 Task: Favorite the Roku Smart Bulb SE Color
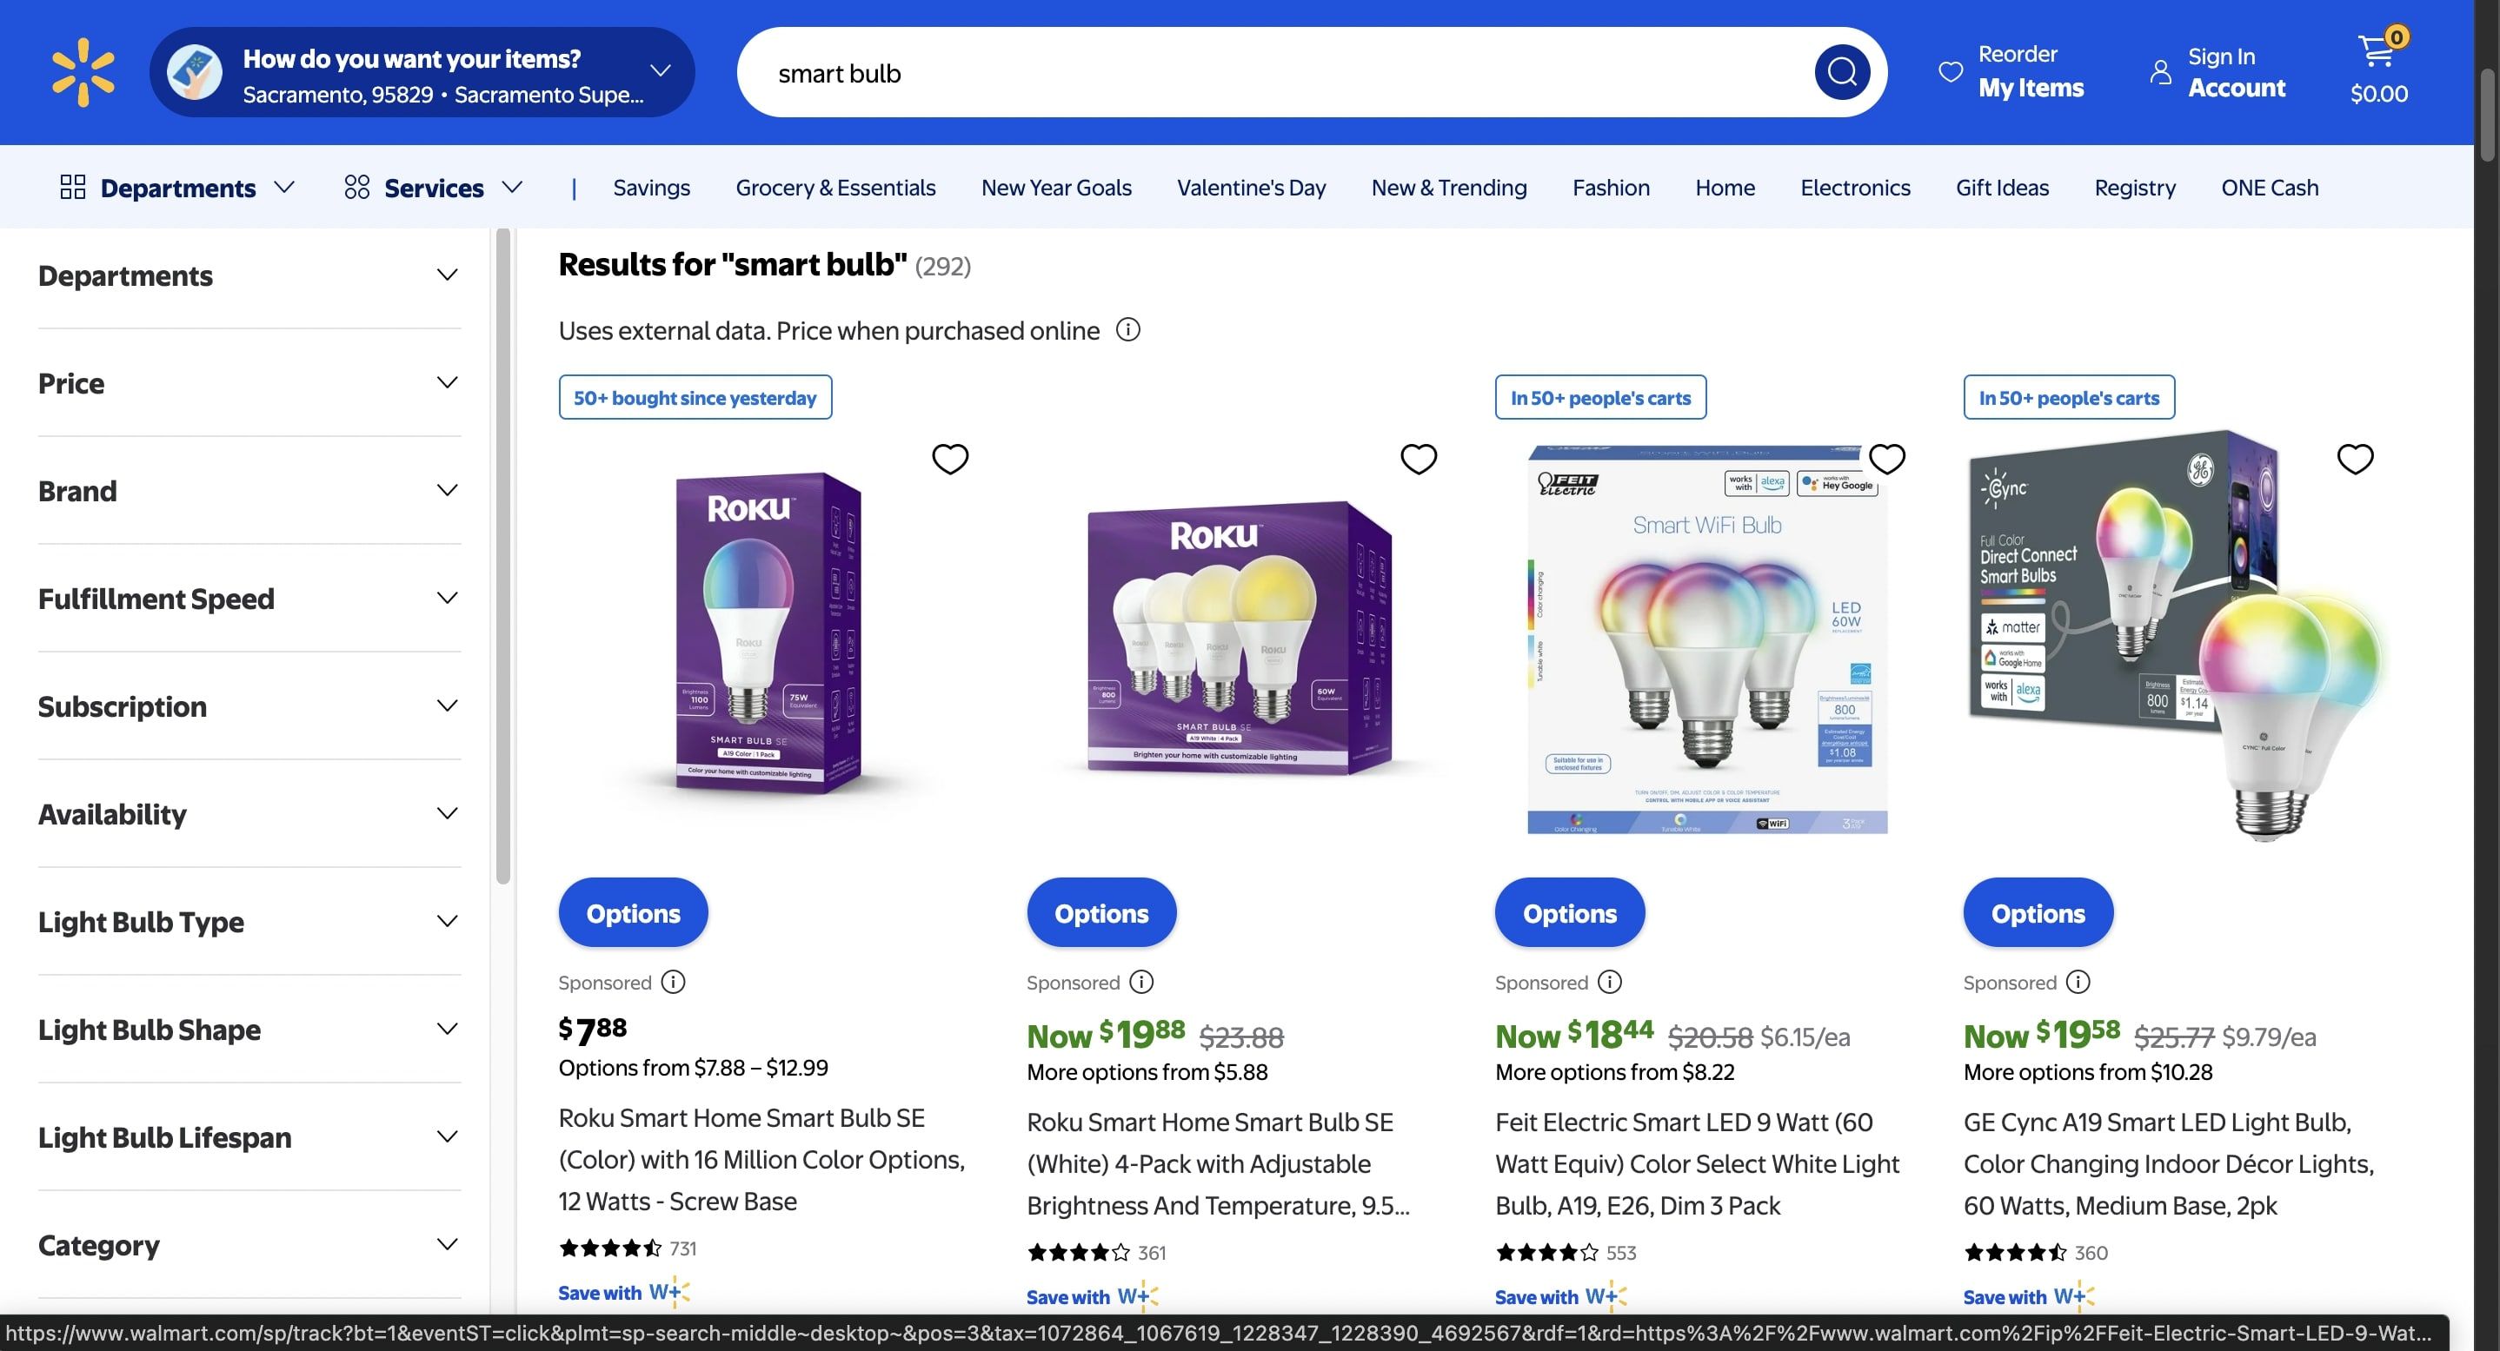(x=950, y=459)
